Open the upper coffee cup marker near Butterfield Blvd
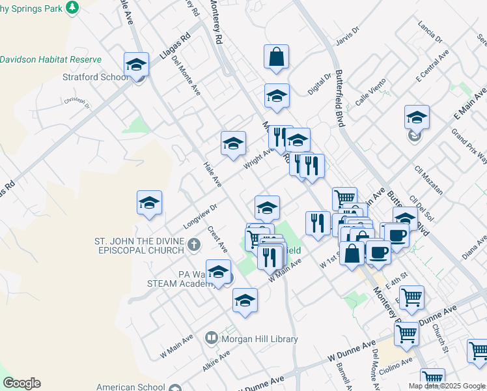The width and height of the screenshot is (487, 391). 397,237
